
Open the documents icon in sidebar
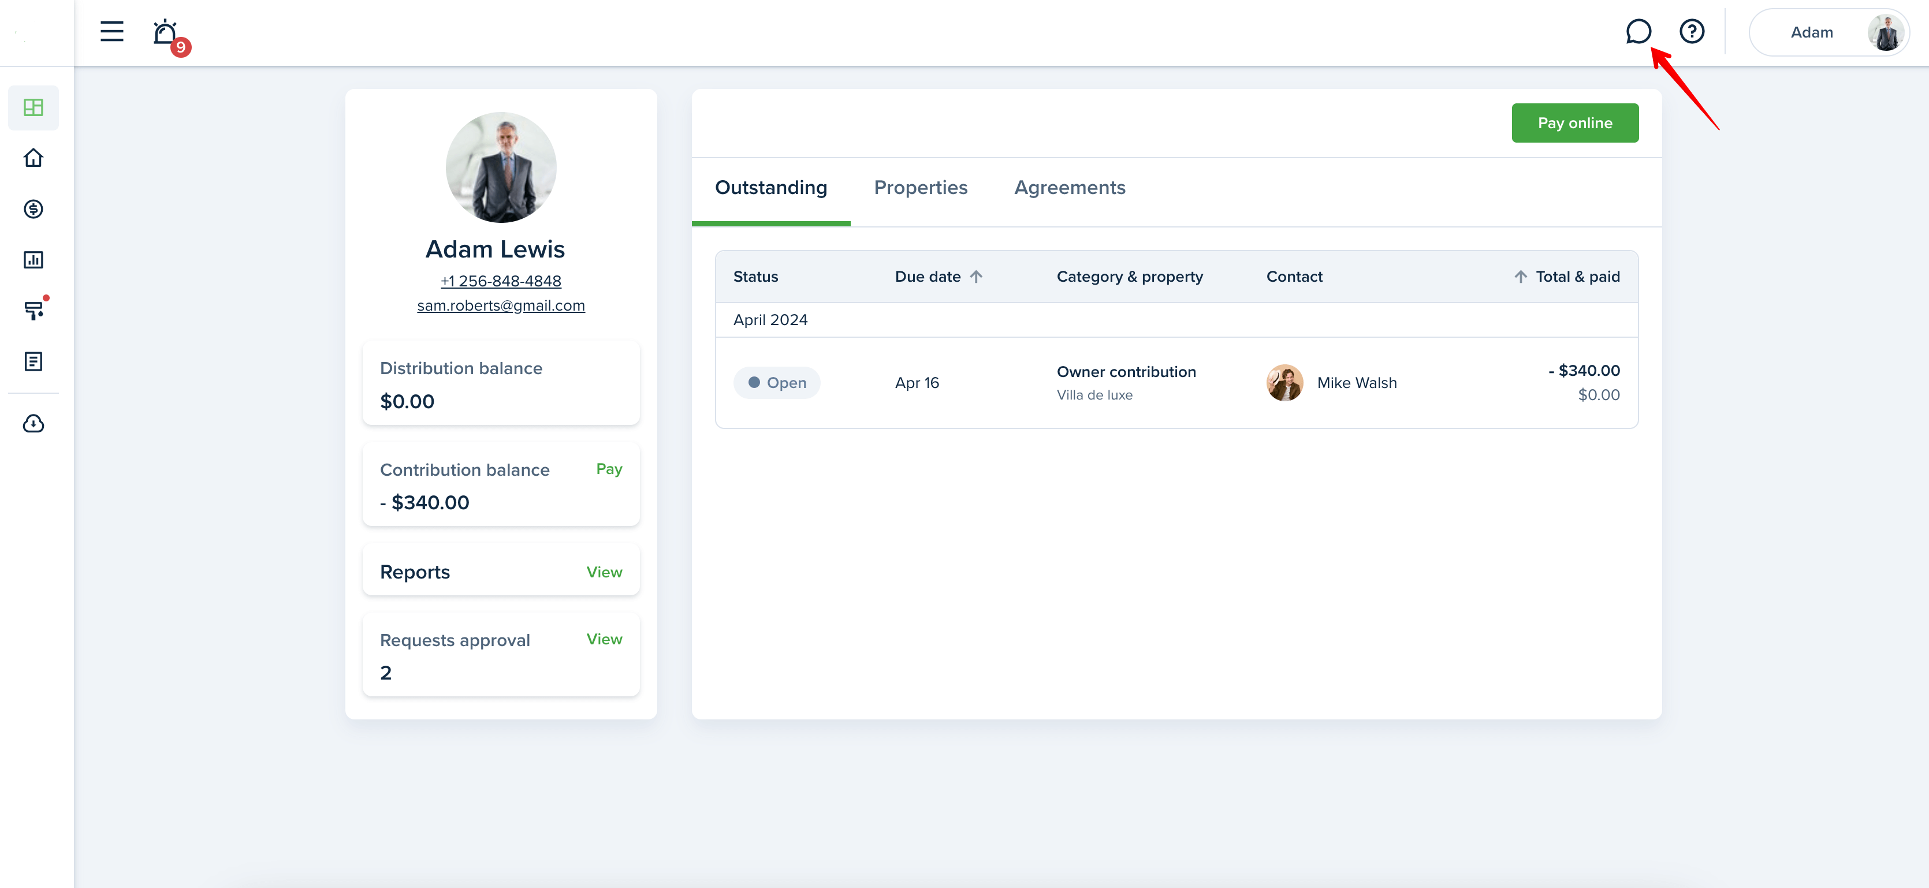click(x=33, y=361)
